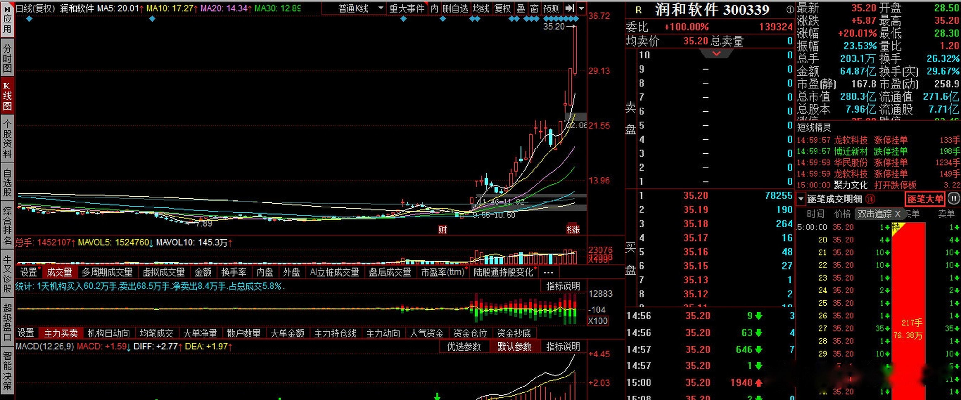Select the 内盘 indicator tab

pos(265,272)
